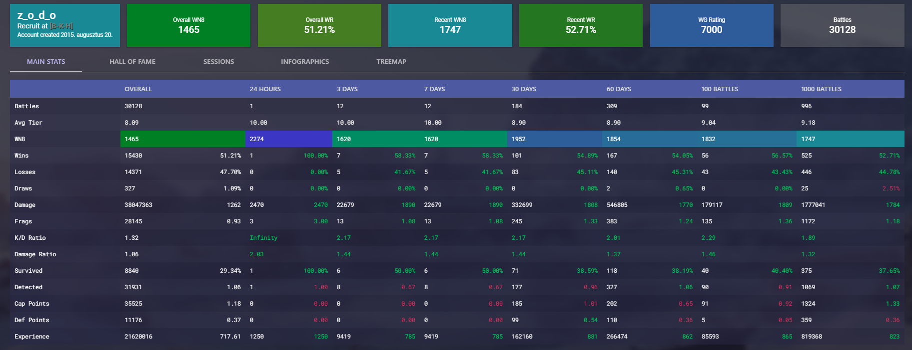Screen dimensions: 912x350
Task: Click the account created date text
Action: (65, 35)
